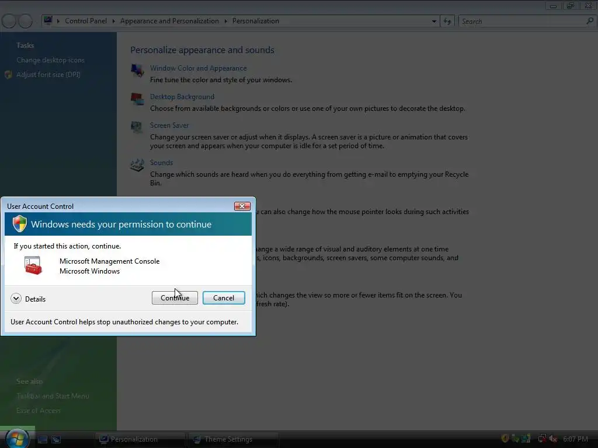Click the network tray icon
This screenshot has height=448, width=598.
543,439
